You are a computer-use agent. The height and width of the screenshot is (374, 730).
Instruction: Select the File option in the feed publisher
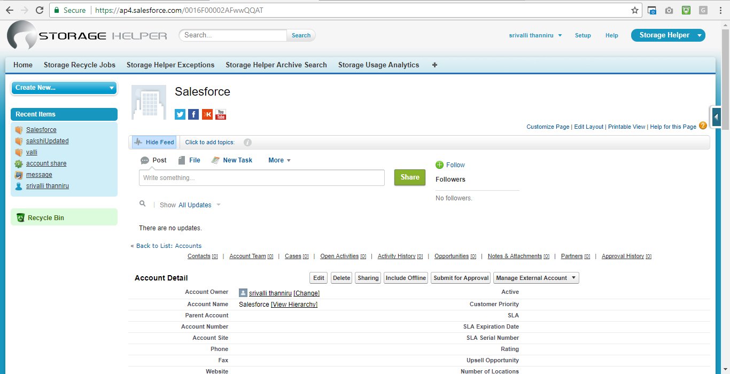point(189,160)
